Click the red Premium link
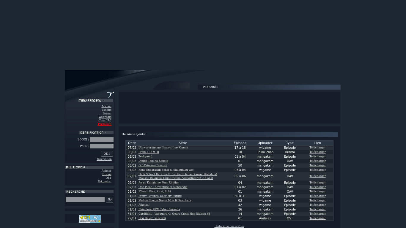Image resolution: width=406 pixels, height=228 pixels. coord(105,124)
